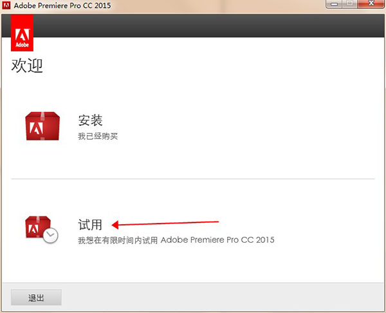Screen dimensions: 386x313
Task: Click the dark header bar beside Adobe logo
Action: point(206,27)
